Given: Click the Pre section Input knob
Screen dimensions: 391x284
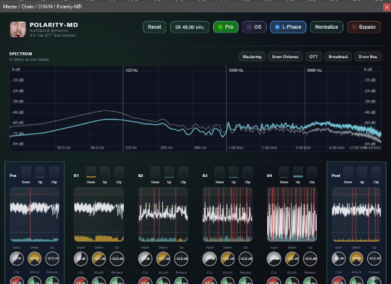Looking at the screenshot, I should 16,259.
